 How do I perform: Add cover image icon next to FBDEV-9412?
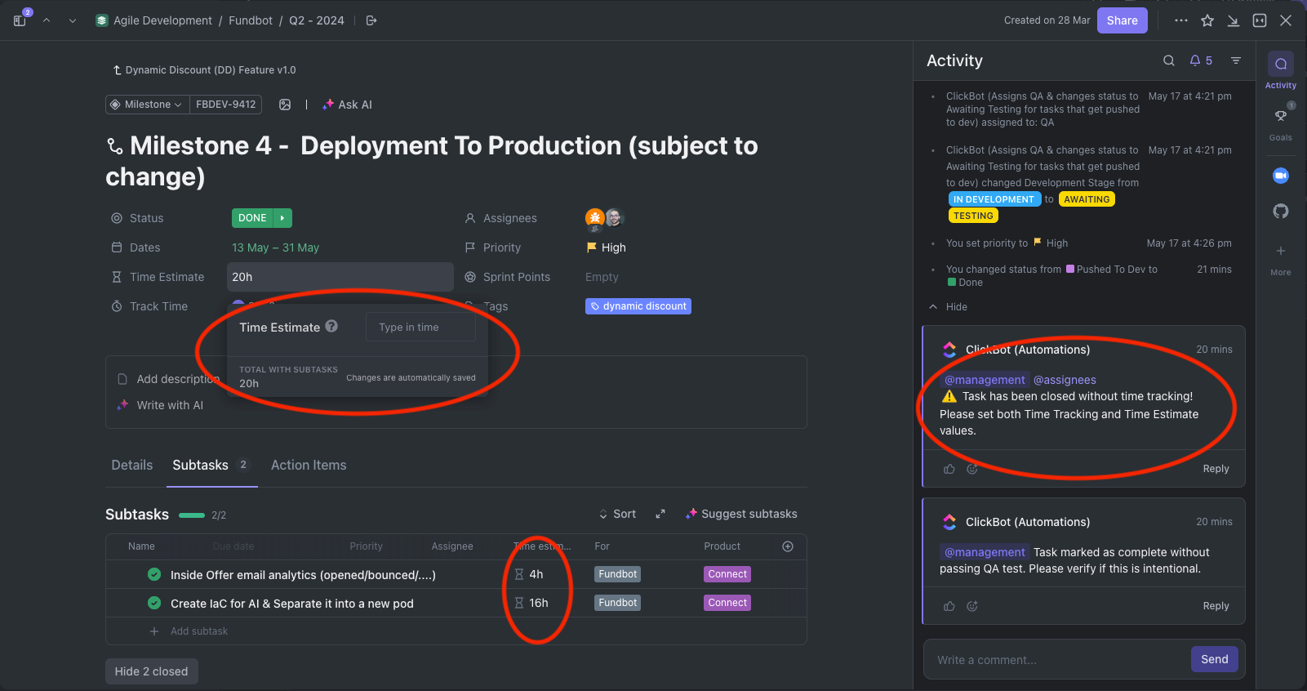coord(285,105)
